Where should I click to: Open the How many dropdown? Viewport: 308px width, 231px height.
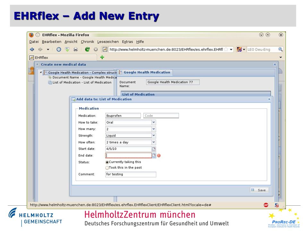[154, 129]
